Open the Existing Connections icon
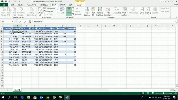178x100 pixels. 31,12
